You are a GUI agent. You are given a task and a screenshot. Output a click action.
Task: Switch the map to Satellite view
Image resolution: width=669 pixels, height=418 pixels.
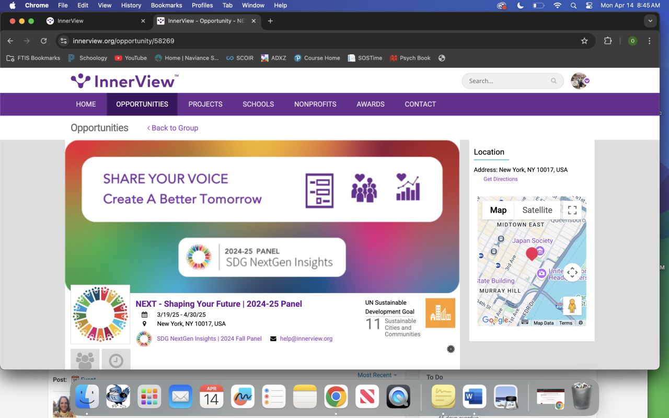[537, 210]
